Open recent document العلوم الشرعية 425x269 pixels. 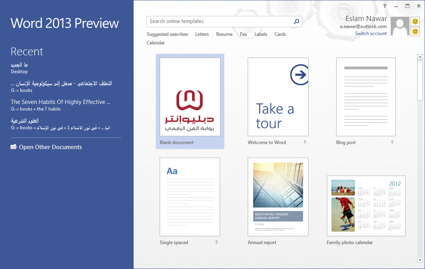tap(60, 124)
